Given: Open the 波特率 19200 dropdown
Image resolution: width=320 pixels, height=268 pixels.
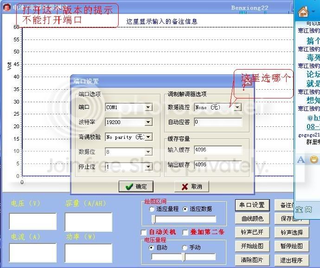Looking at the screenshot, I should [x=148, y=122].
